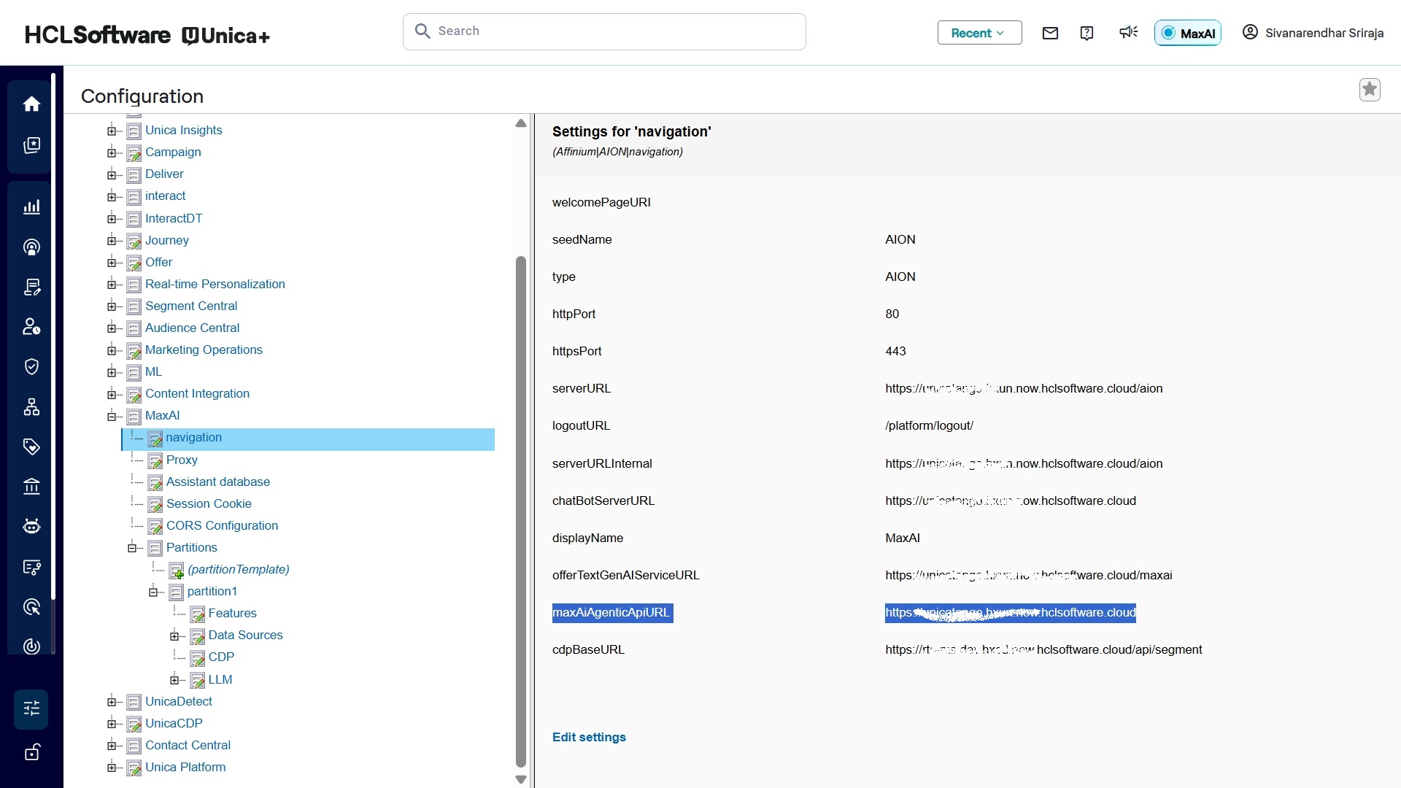Click the announcements megaphone icon
The height and width of the screenshot is (788, 1401).
point(1128,33)
